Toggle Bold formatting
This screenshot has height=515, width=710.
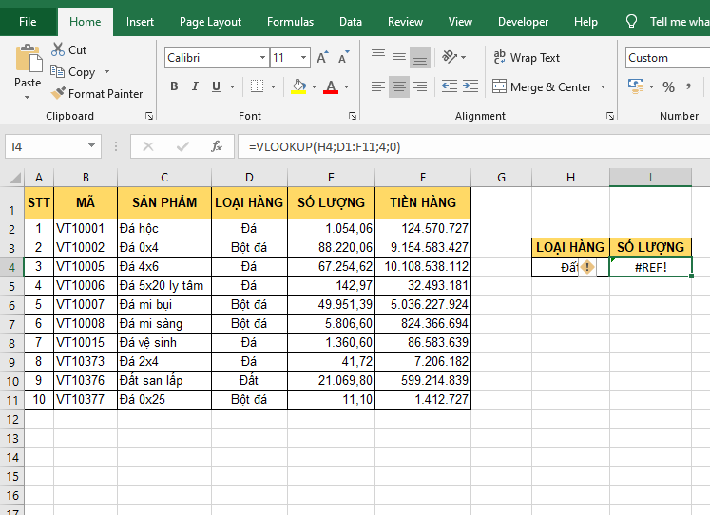tap(174, 87)
